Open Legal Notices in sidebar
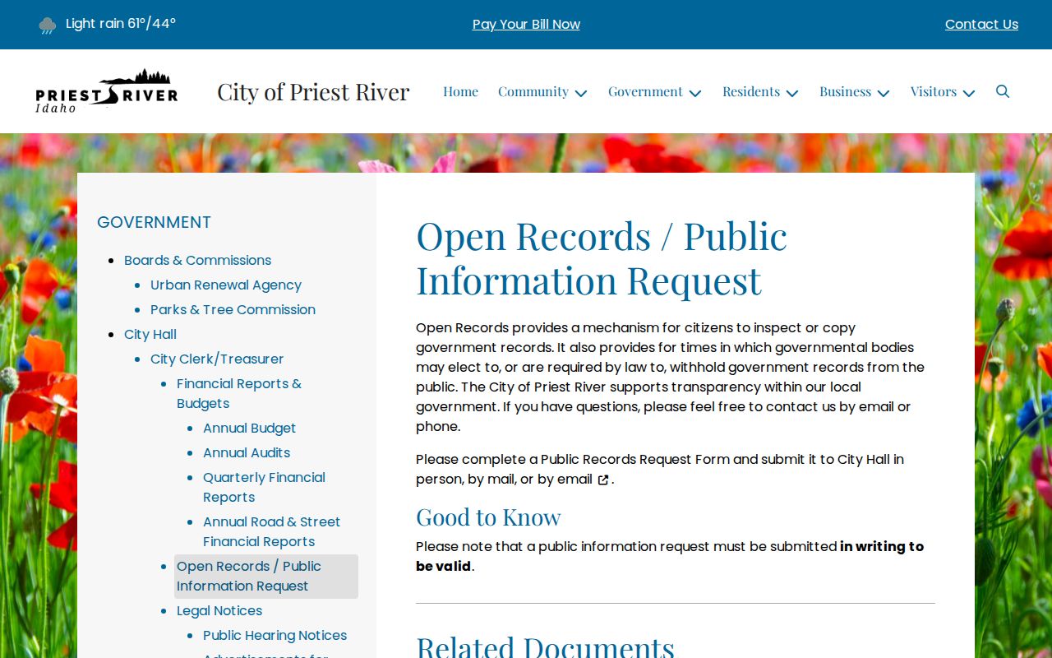 219,610
